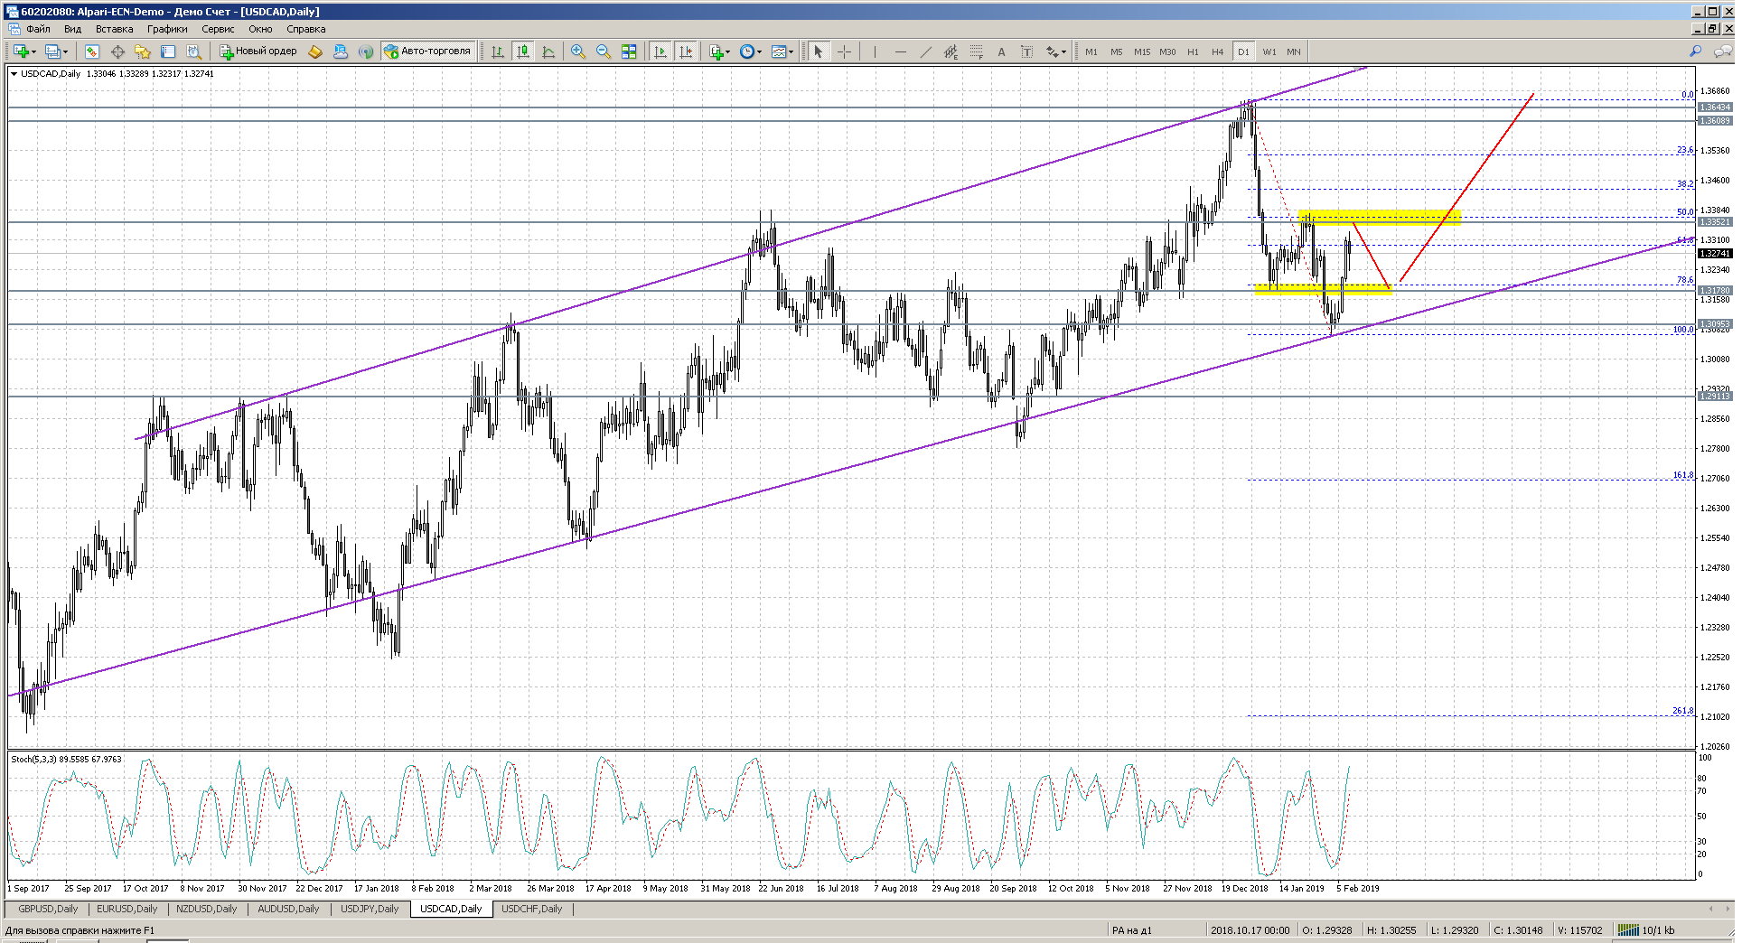The height and width of the screenshot is (943, 1742).
Task: Zoom in on the chart
Action: pos(578,51)
